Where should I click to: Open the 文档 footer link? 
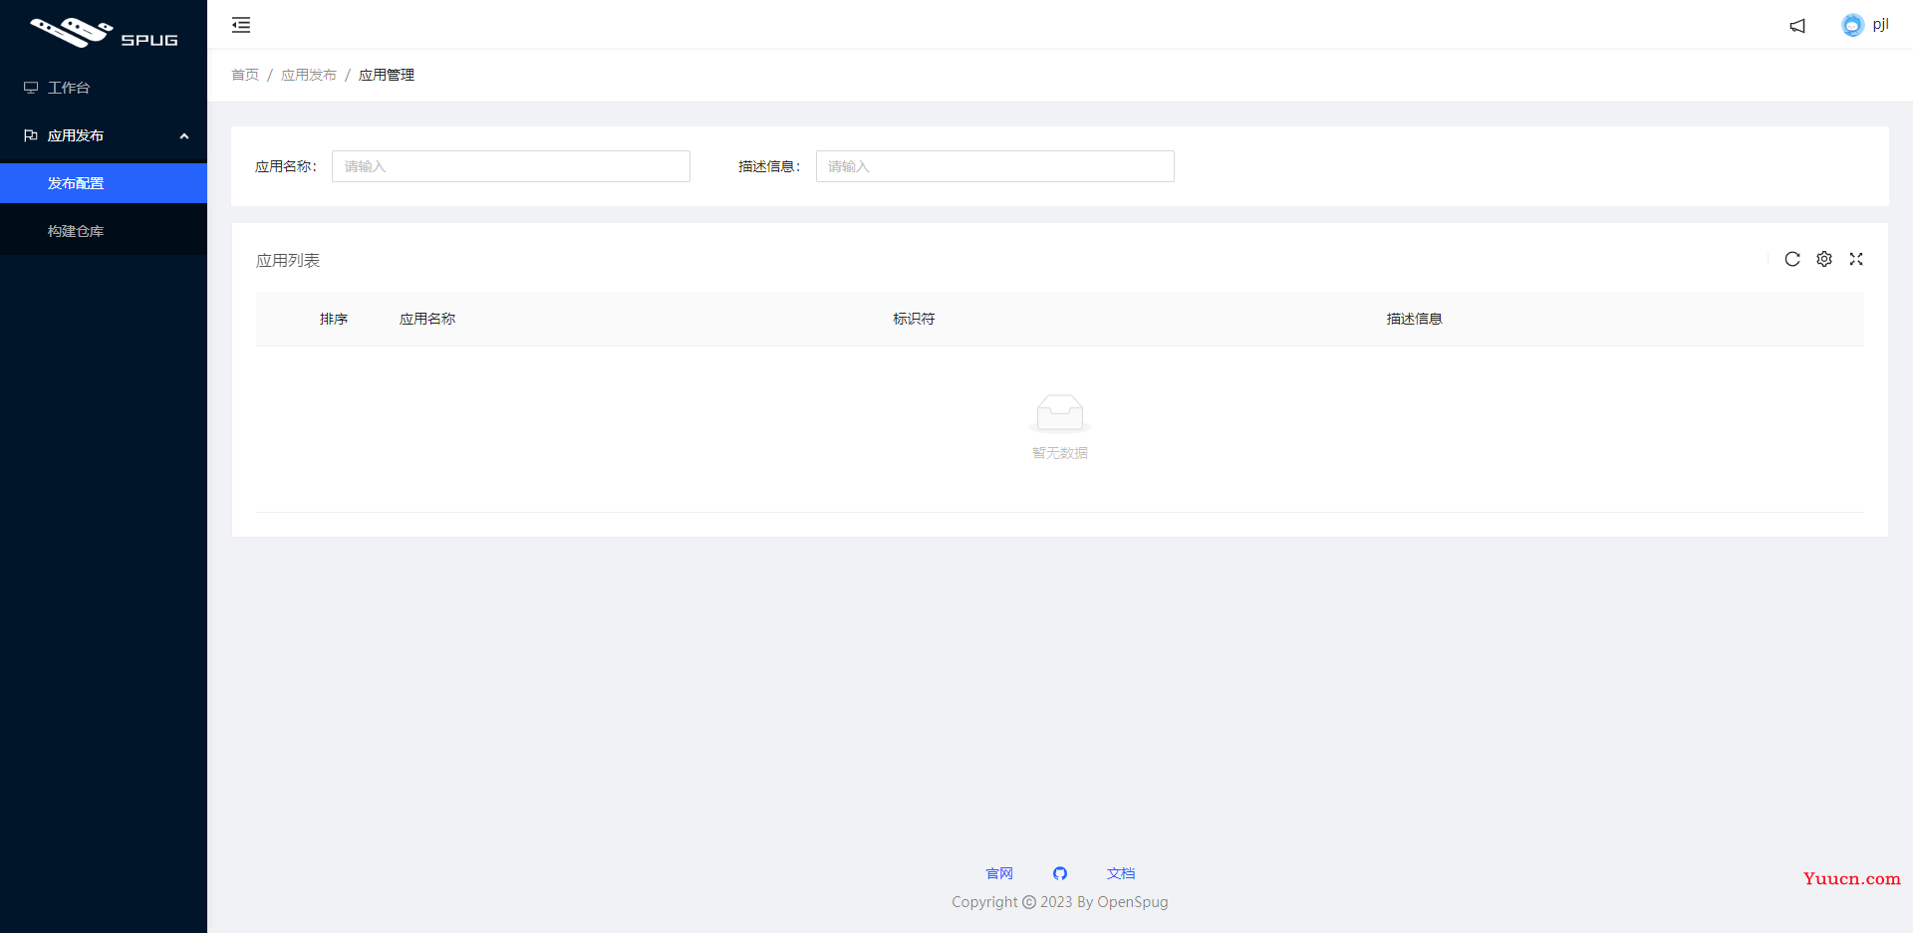pos(1121,873)
